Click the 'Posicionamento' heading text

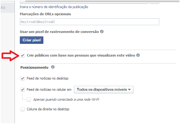click(x=34, y=67)
